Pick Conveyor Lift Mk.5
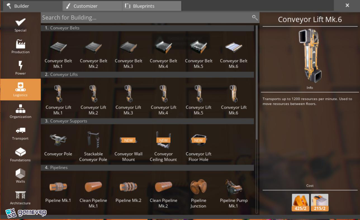 [x=198, y=99]
